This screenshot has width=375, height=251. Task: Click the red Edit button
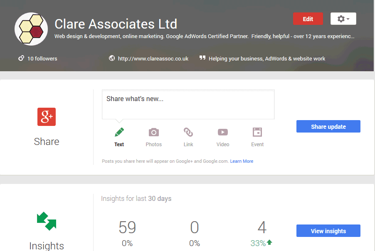click(x=308, y=19)
